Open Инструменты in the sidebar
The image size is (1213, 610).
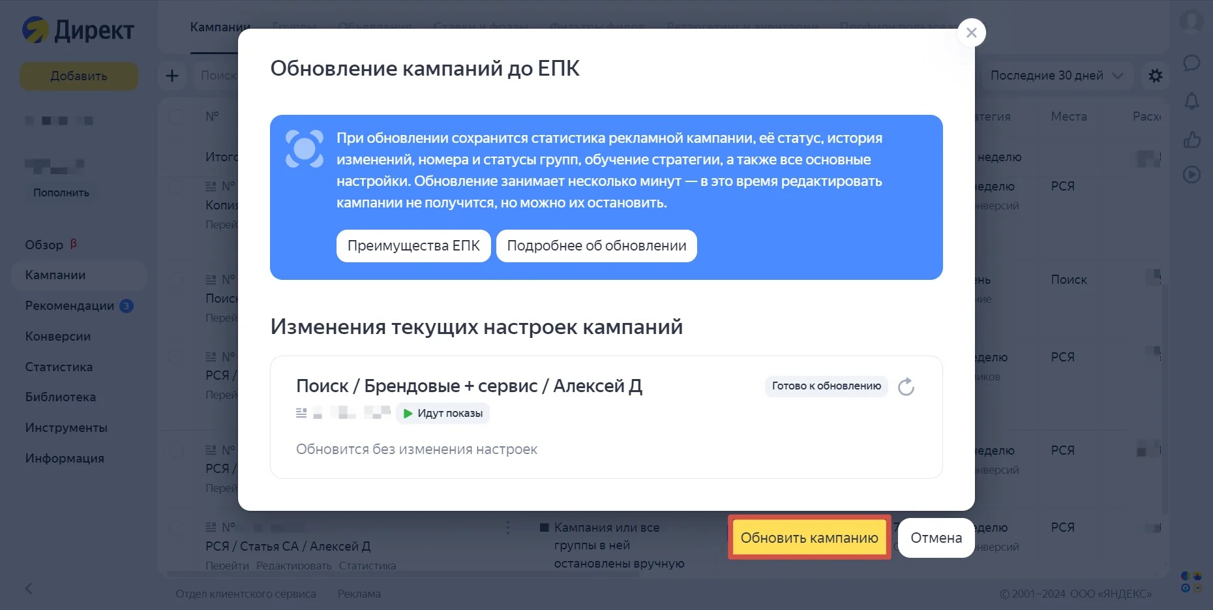[x=67, y=428]
